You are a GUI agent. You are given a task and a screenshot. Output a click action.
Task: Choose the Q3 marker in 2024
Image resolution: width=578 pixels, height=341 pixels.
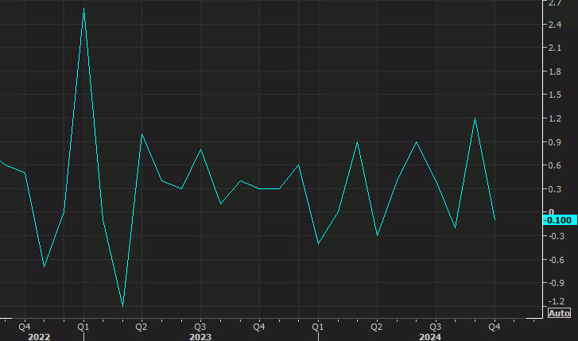(x=435, y=326)
